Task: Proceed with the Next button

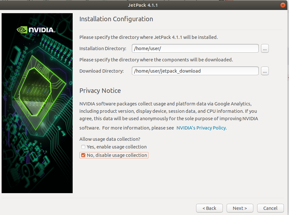Action: 240,208
